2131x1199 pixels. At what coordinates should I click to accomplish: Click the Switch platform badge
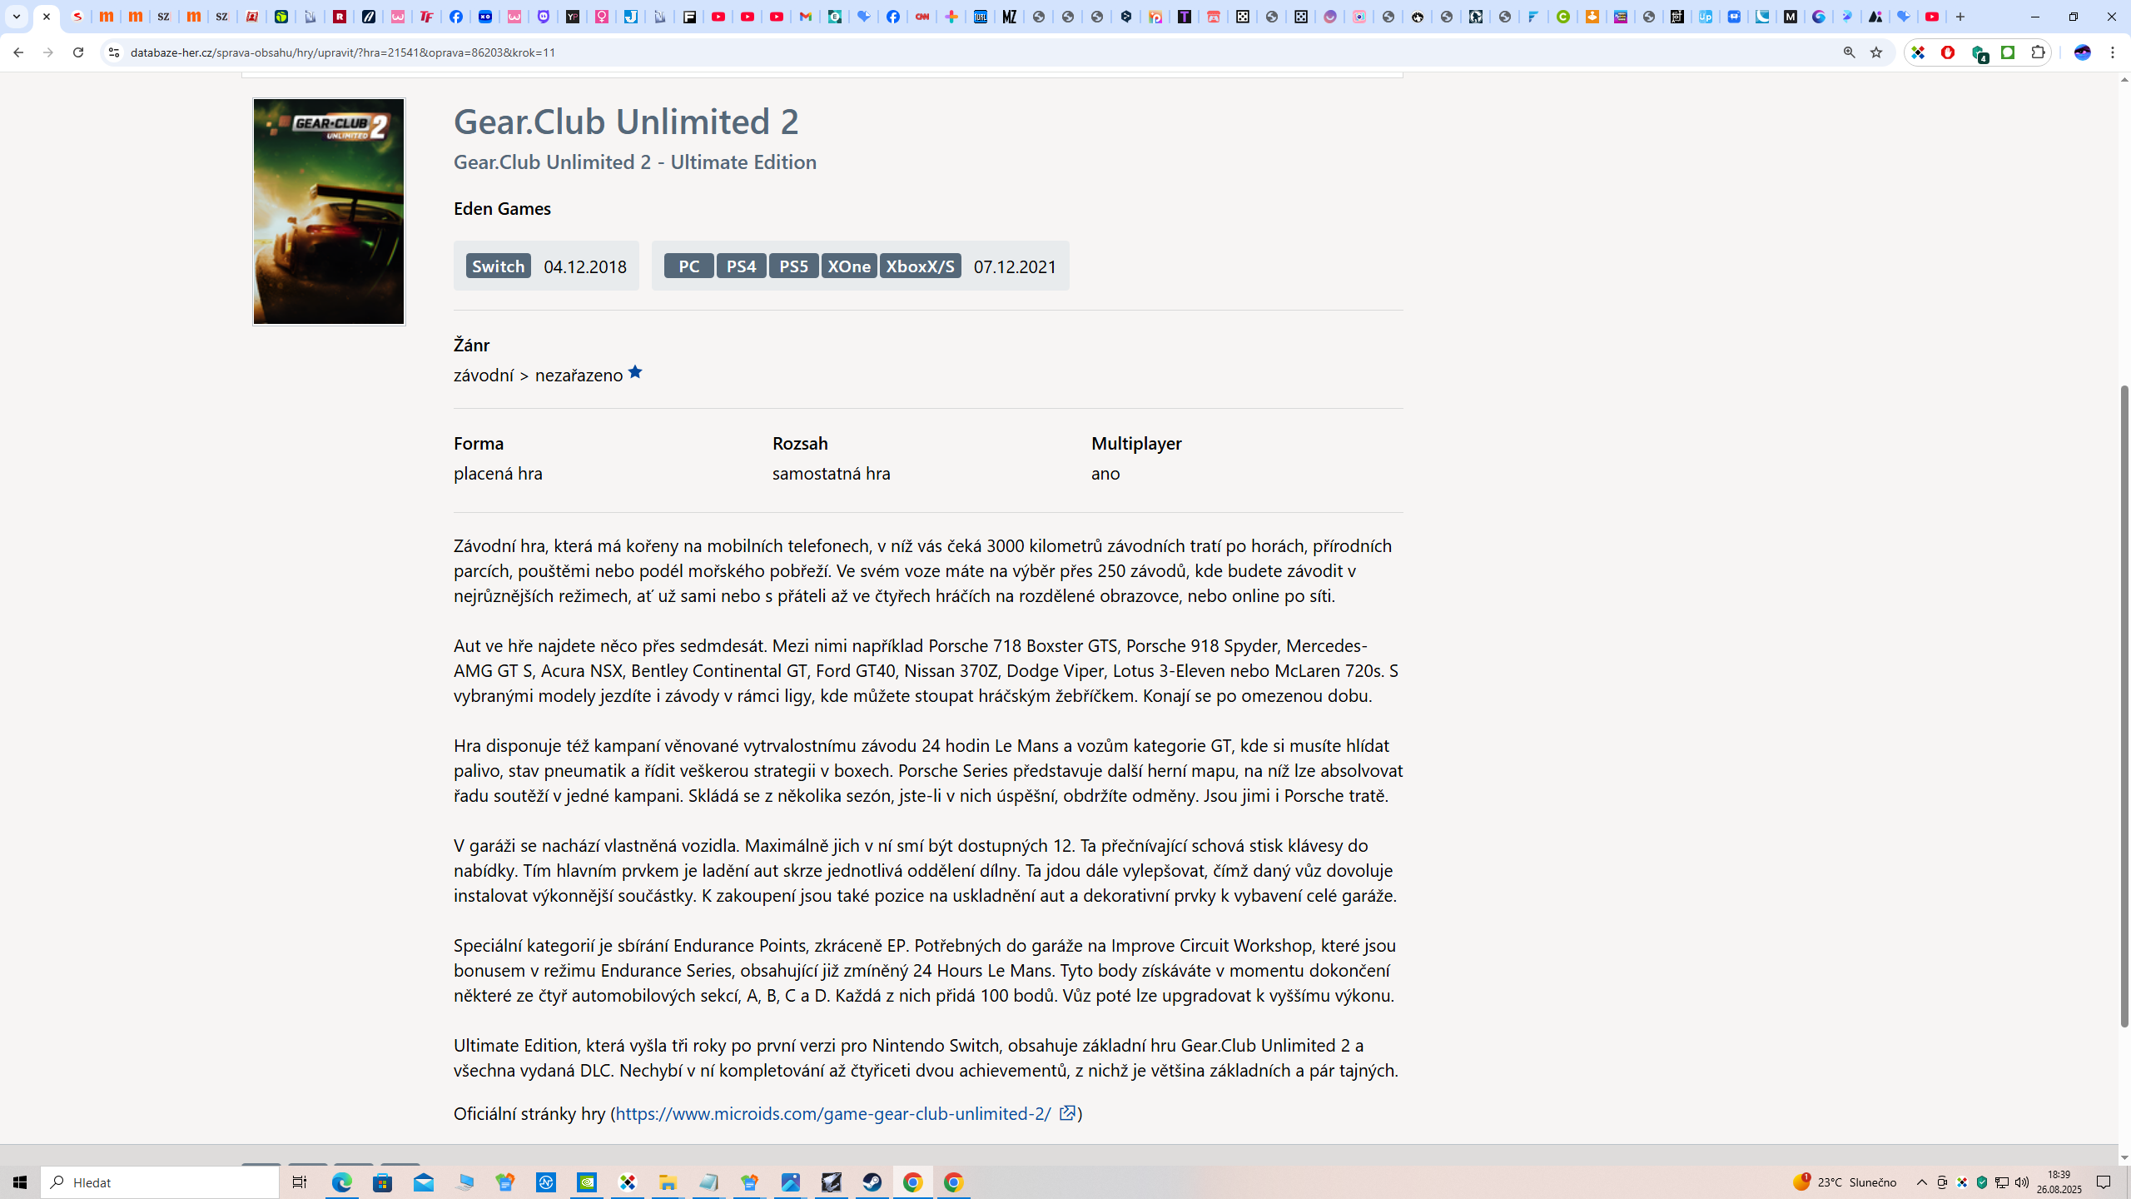tap(498, 266)
